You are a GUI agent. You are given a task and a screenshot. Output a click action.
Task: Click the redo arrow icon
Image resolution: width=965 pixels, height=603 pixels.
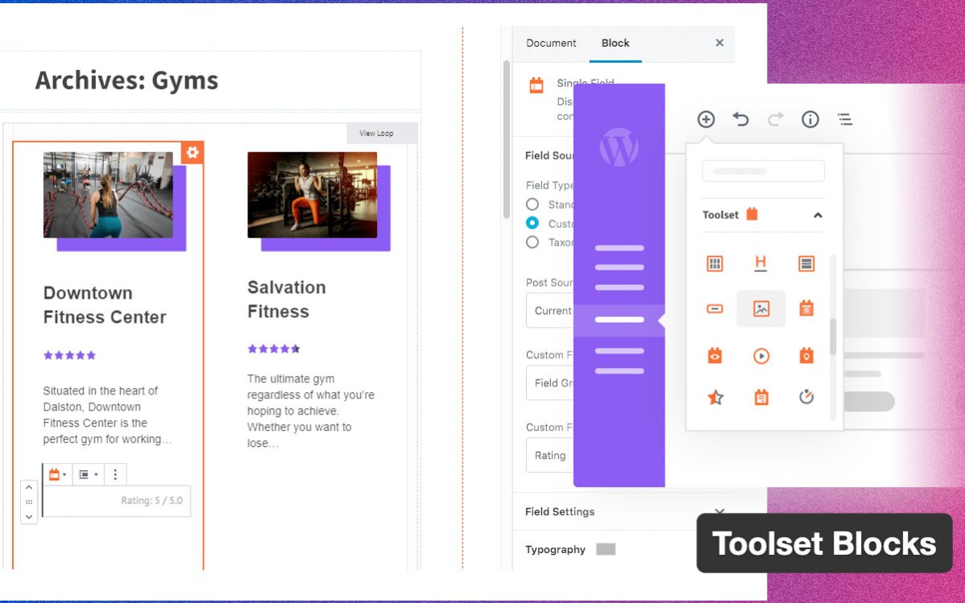pyautogui.click(x=776, y=119)
